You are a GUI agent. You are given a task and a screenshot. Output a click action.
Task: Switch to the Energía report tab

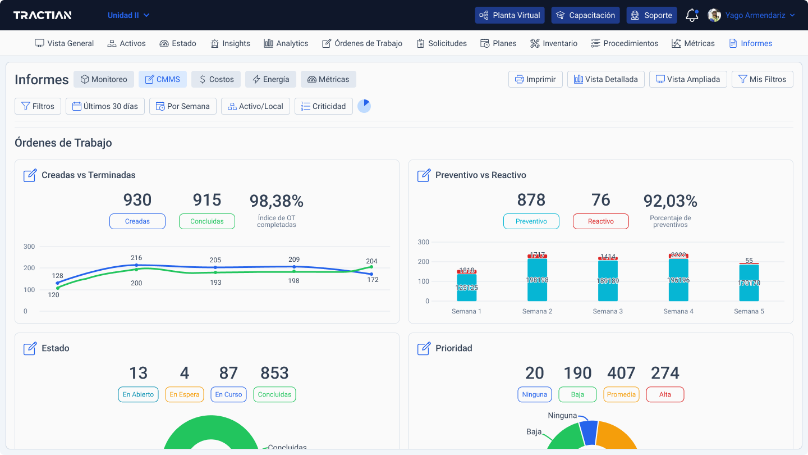pos(270,79)
